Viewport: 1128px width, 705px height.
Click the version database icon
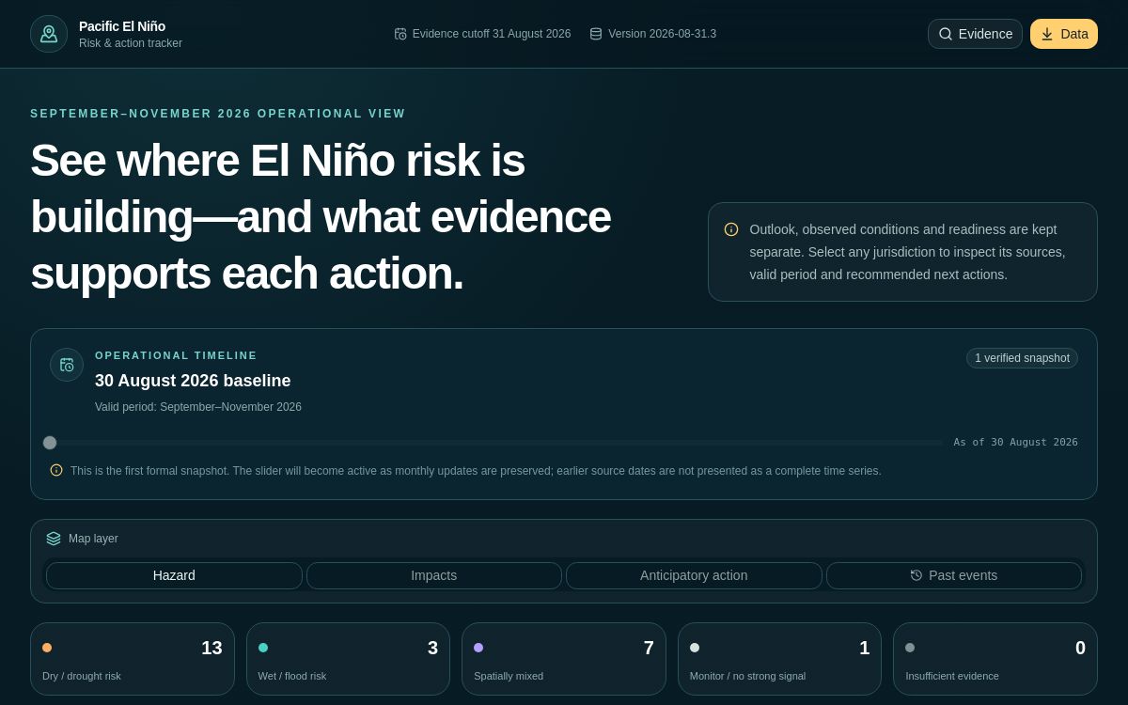click(x=596, y=34)
